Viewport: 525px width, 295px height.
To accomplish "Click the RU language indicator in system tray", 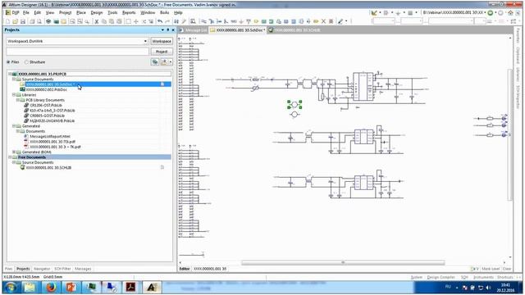I will (448, 288).
